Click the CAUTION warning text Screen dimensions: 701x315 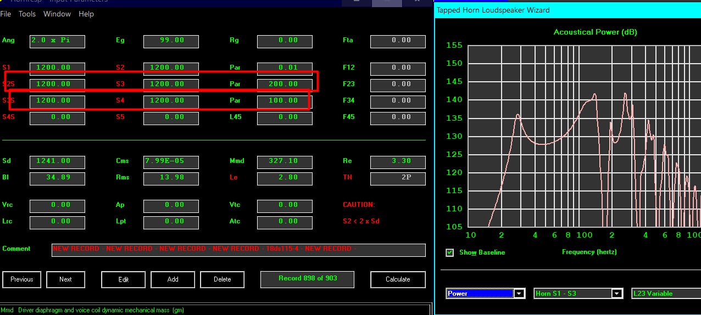pos(359,205)
